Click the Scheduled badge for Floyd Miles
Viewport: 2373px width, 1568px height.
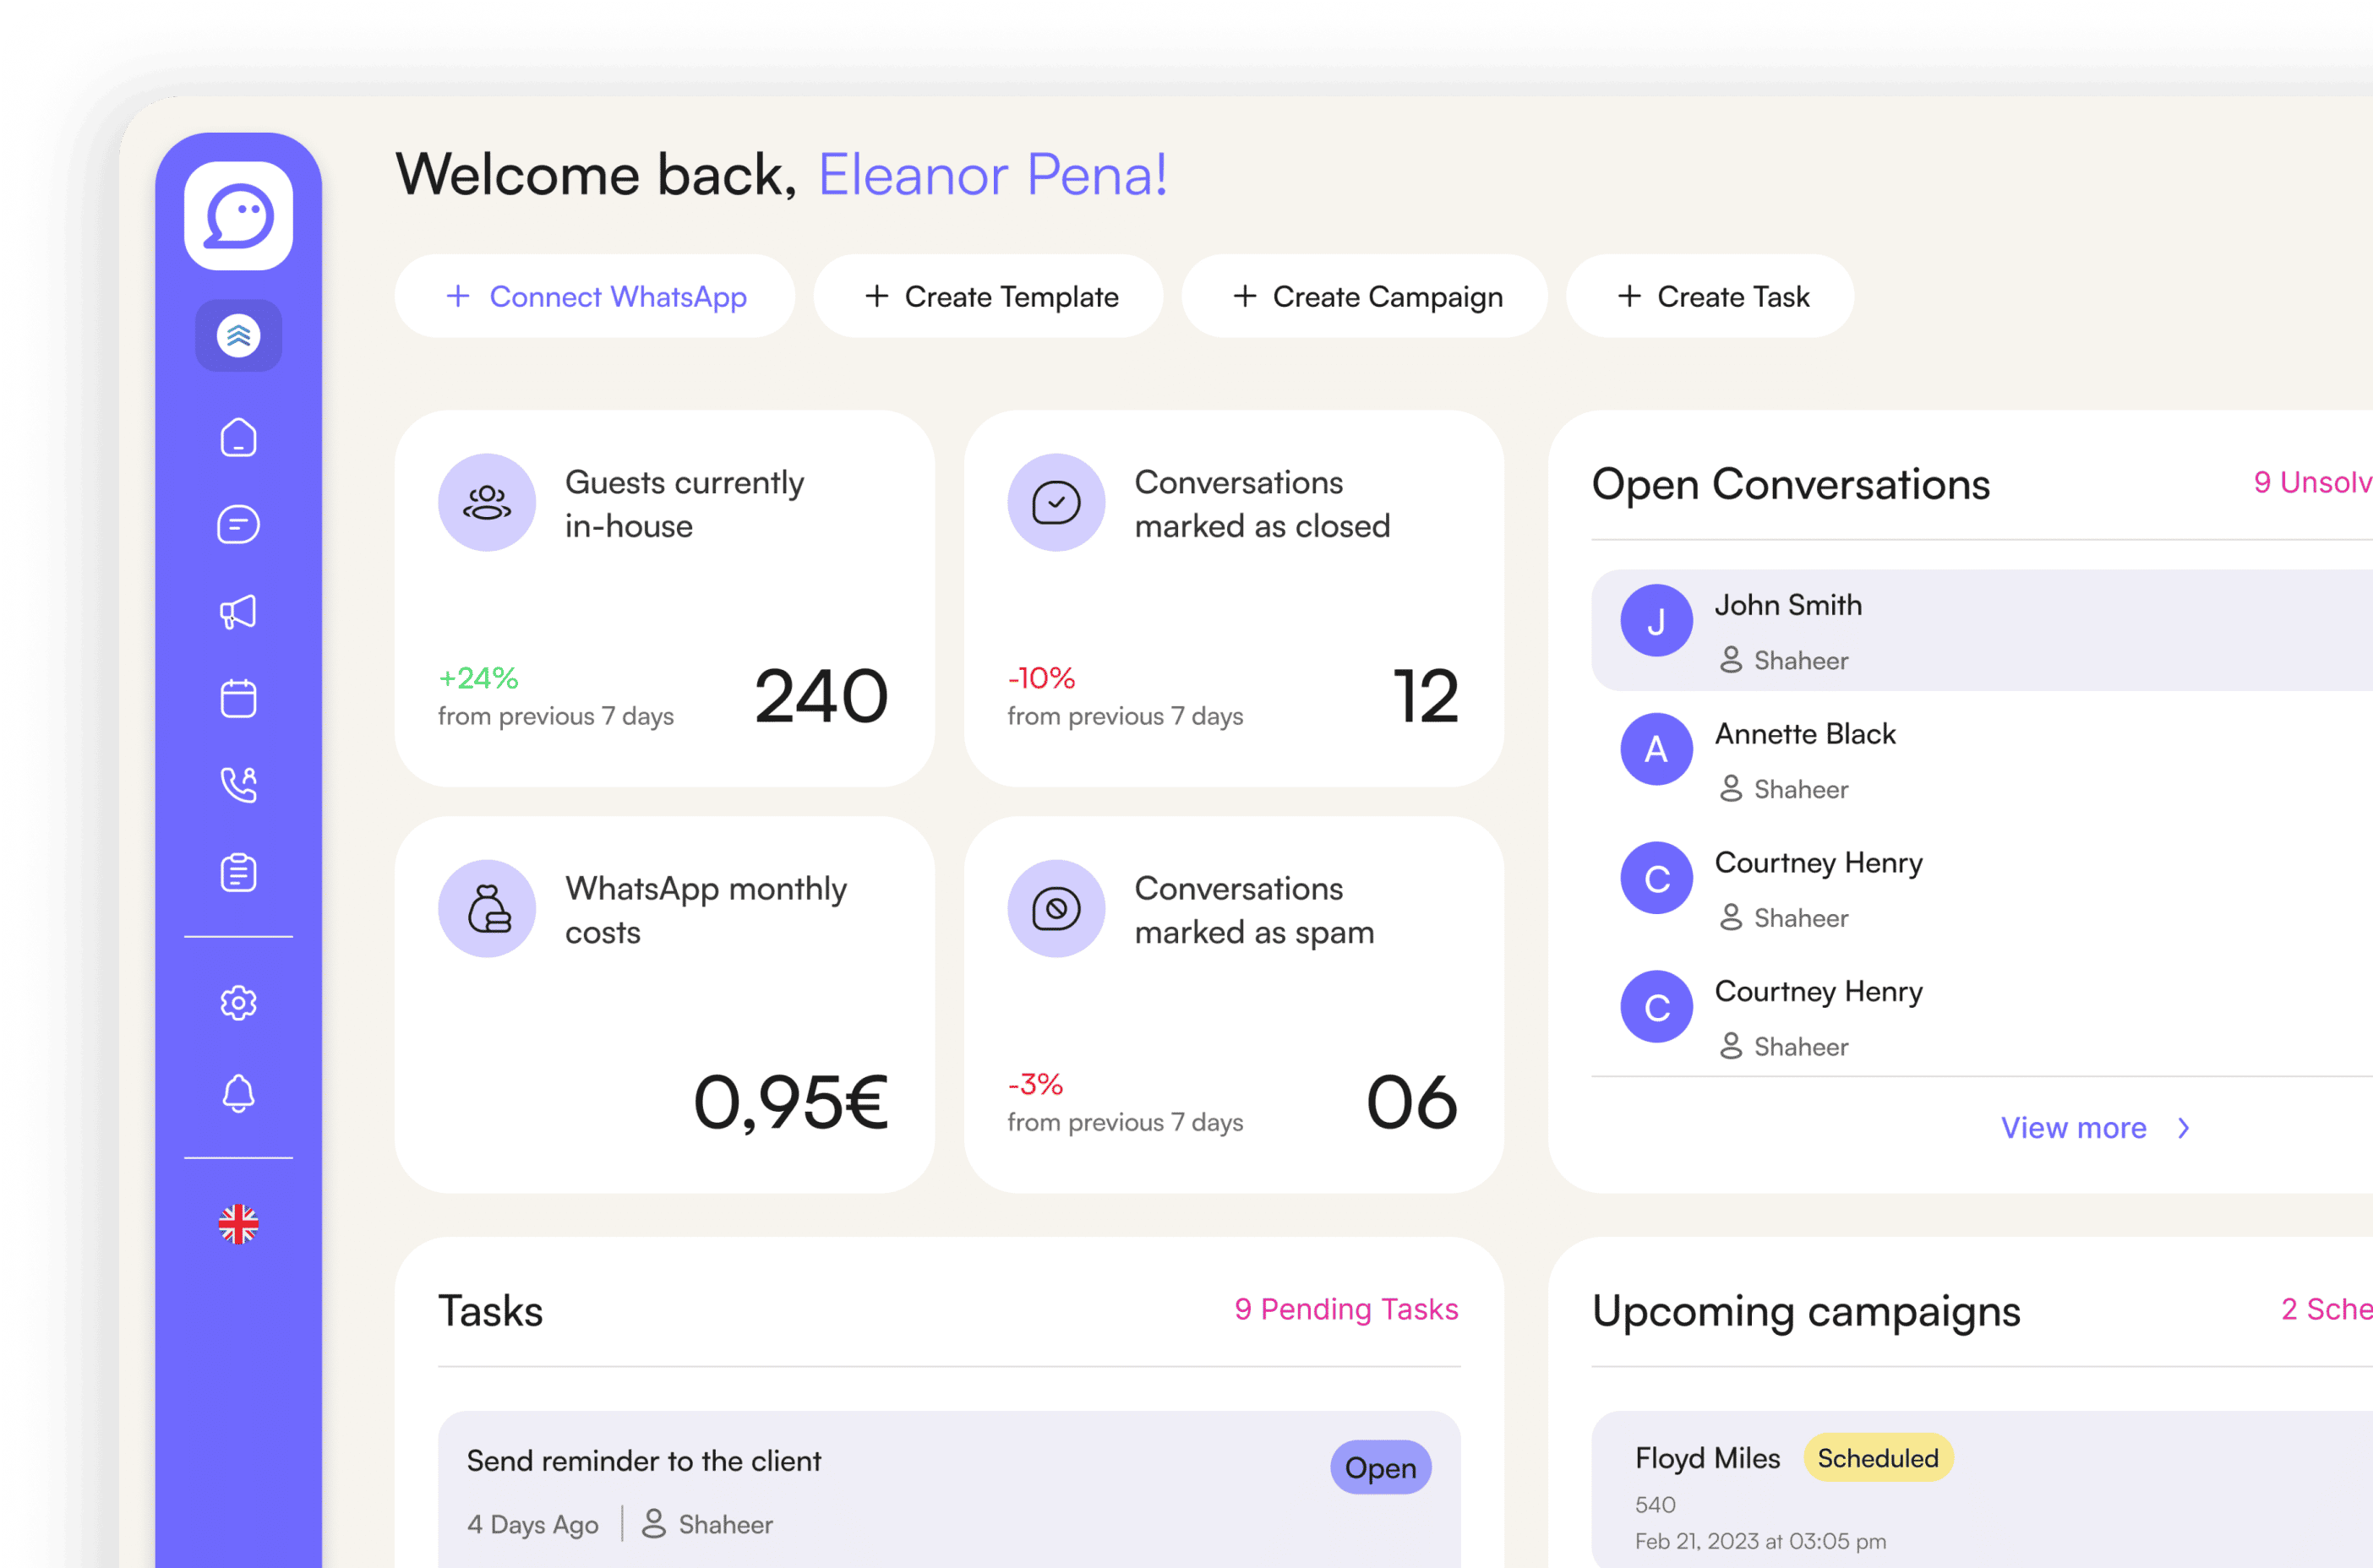1878,1458
